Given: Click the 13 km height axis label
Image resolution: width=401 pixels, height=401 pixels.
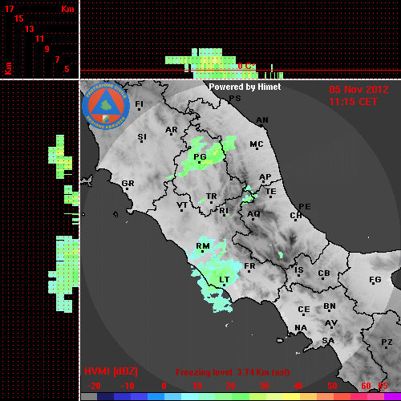Looking at the screenshot, I should point(30,29).
